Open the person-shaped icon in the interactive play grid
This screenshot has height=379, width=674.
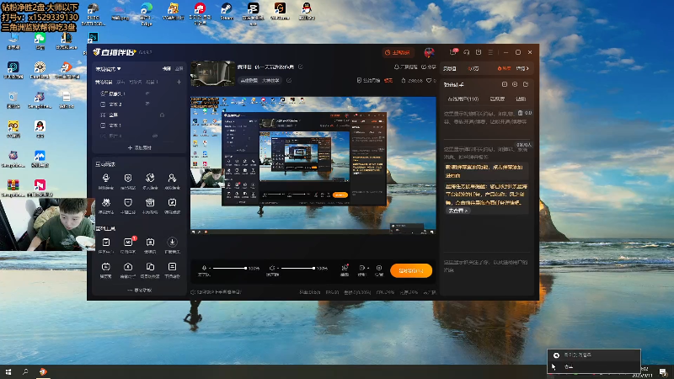point(172,178)
